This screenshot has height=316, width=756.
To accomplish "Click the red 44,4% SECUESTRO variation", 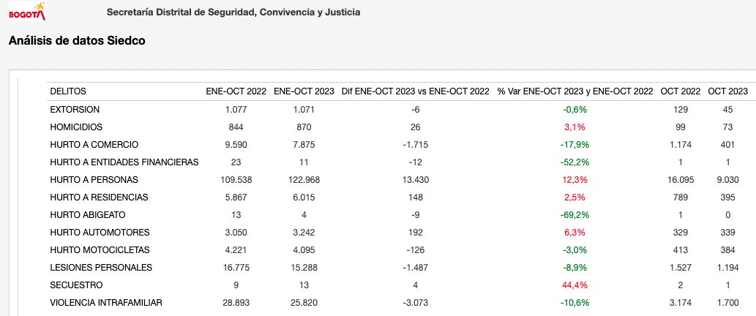I will coord(575,285).
